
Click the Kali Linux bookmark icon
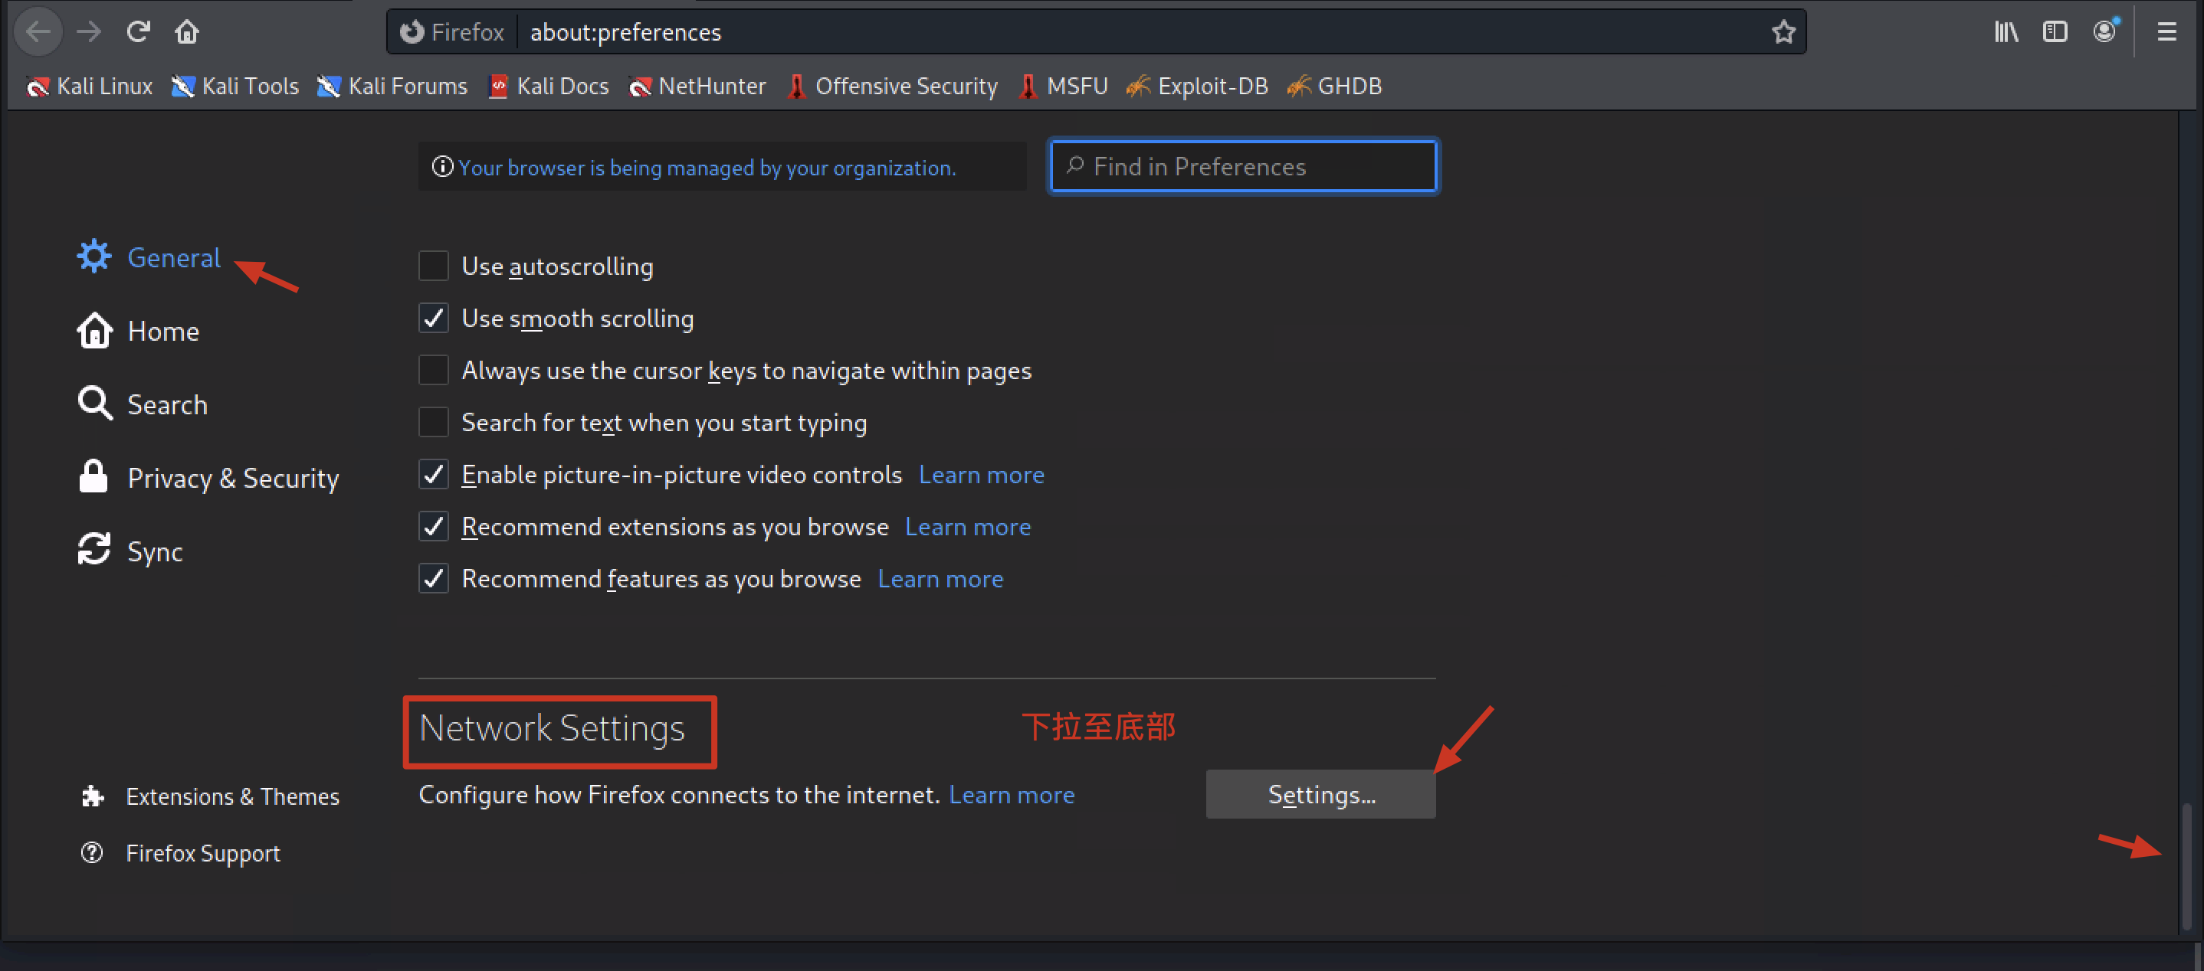click(x=39, y=87)
